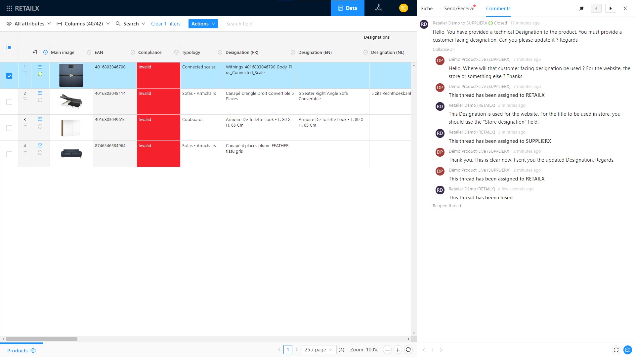Uncheck the selected checkbox on row 1
This screenshot has height=357, width=635.
click(9, 76)
